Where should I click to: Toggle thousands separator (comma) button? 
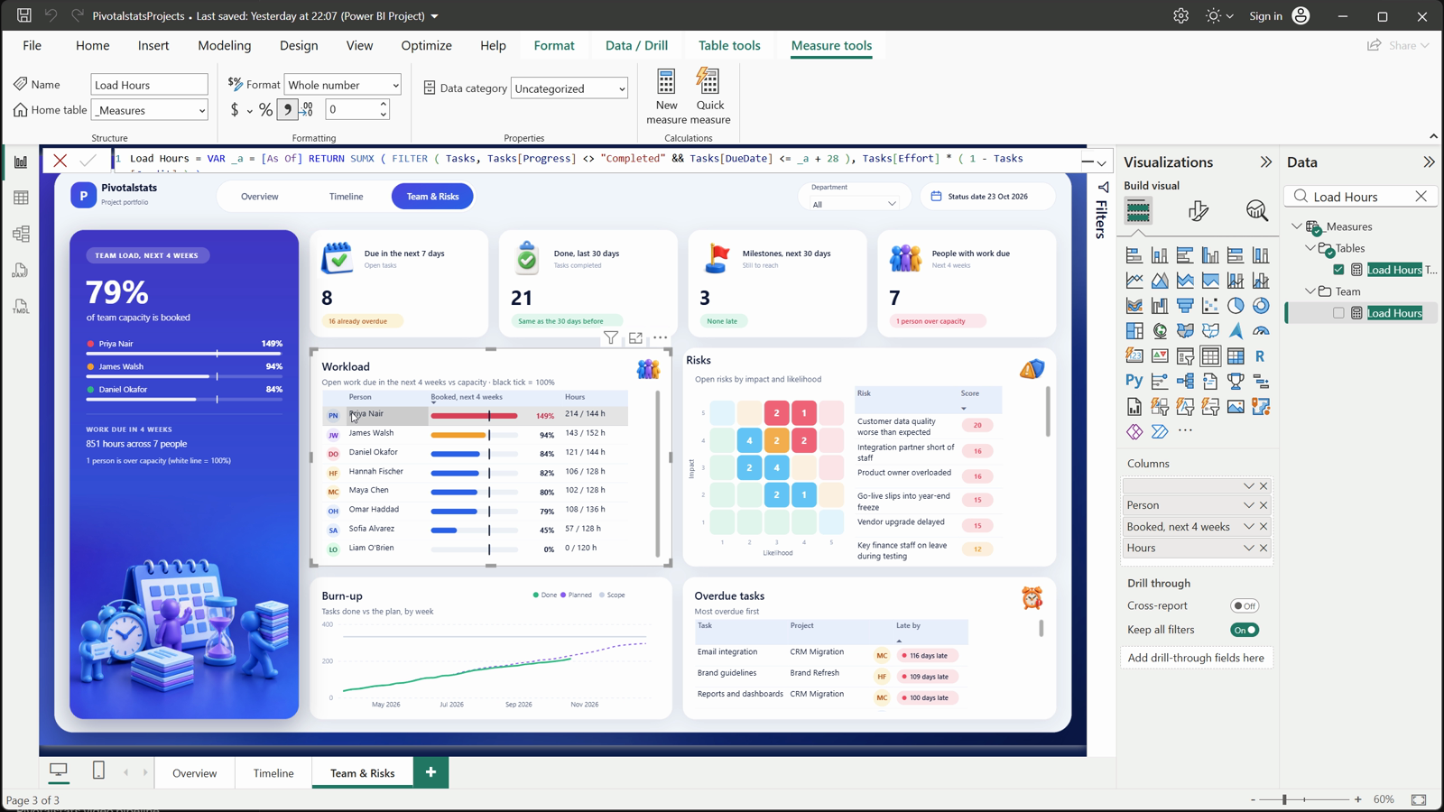tap(287, 109)
